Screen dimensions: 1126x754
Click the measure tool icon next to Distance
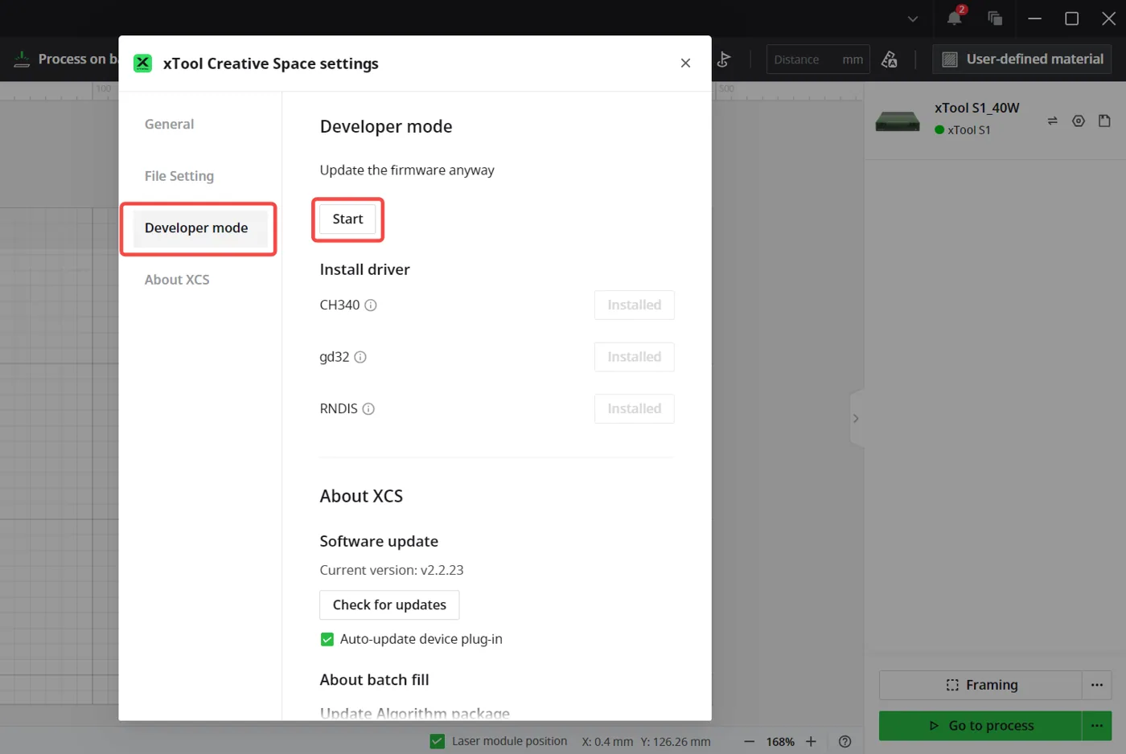[890, 59]
